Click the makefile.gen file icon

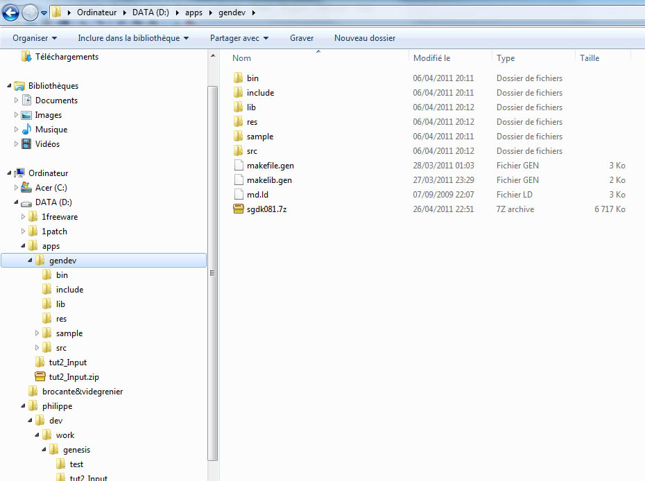[x=238, y=166]
